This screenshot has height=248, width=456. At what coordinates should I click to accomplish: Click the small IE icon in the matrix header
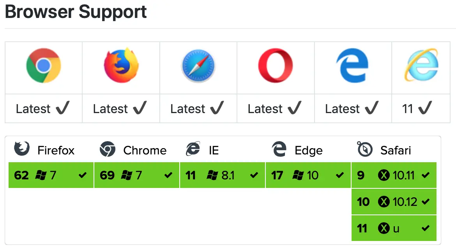(193, 149)
